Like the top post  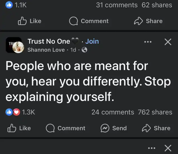29,21
